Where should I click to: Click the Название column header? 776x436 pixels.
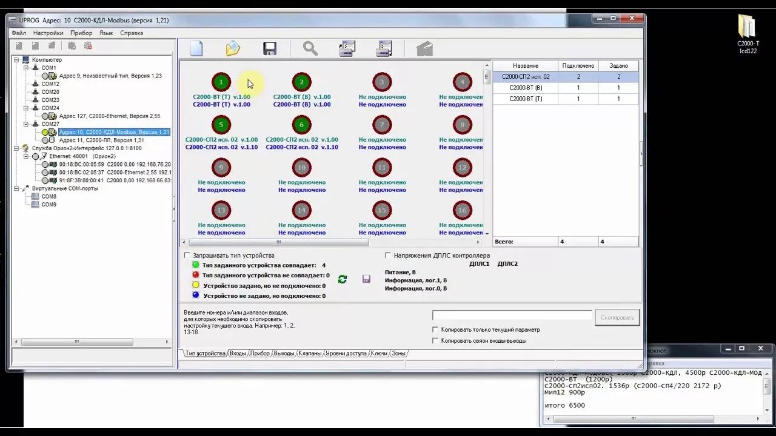(x=526, y=65)
